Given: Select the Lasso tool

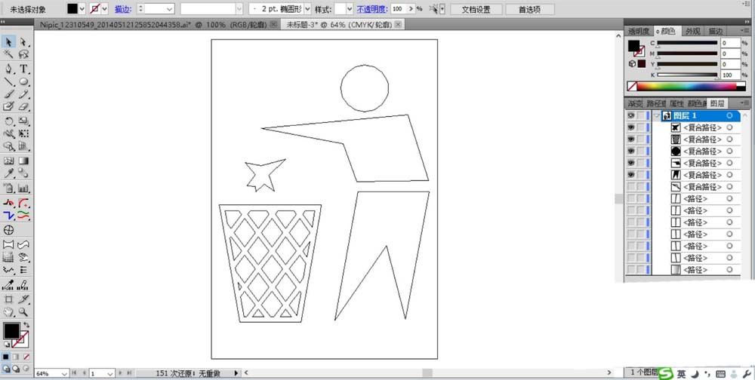Looking at the screenshot, I should click(23, 54).
